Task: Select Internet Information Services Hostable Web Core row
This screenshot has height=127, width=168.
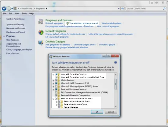Action: tap(82, 77)
